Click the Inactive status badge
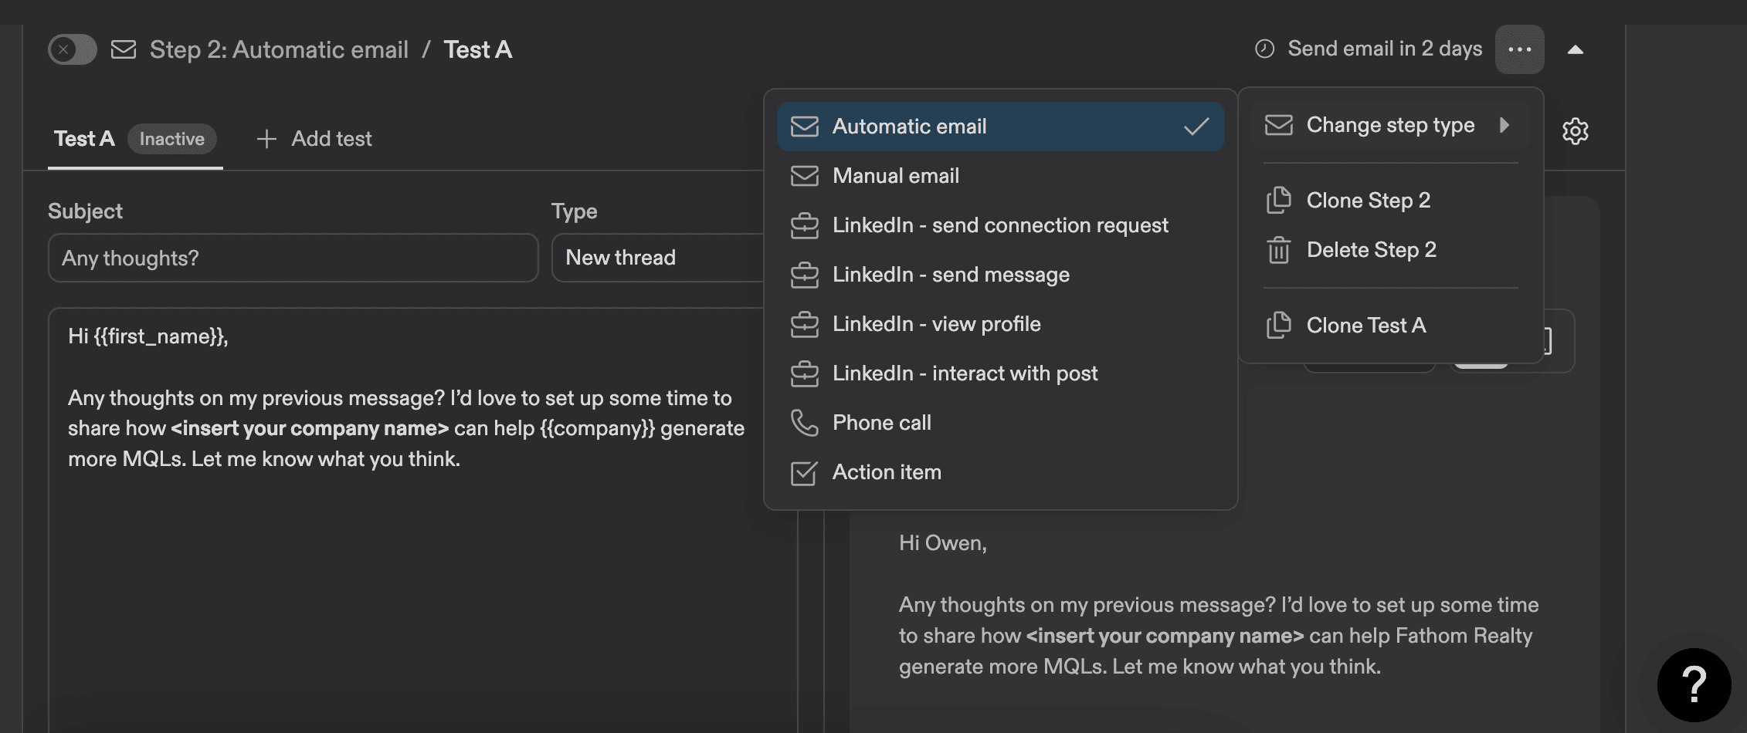The image size is (1747, 733). point(172,139)
